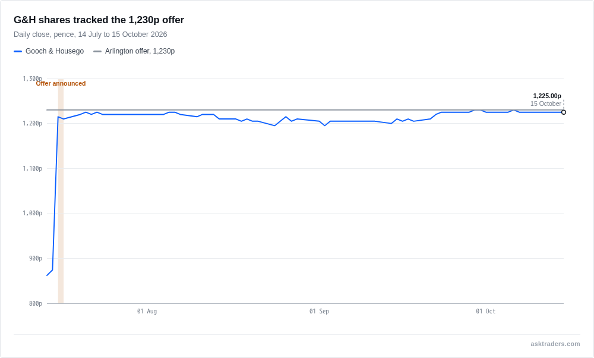Click the 1,000p y-axis label

[x=32, y=213]
